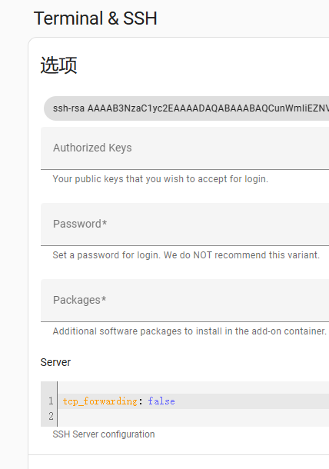Click the SSH Server configuration caption

(x=104, y=434)
